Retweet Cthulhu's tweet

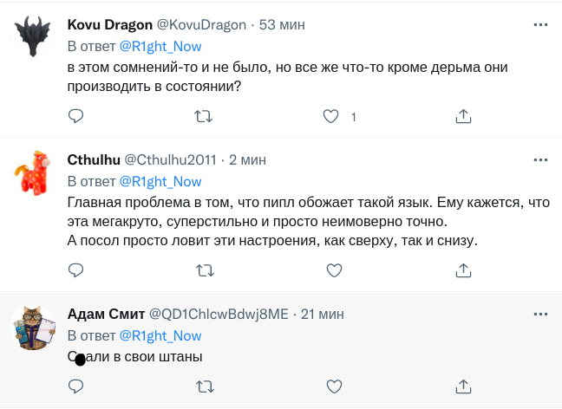click(205, 270)
